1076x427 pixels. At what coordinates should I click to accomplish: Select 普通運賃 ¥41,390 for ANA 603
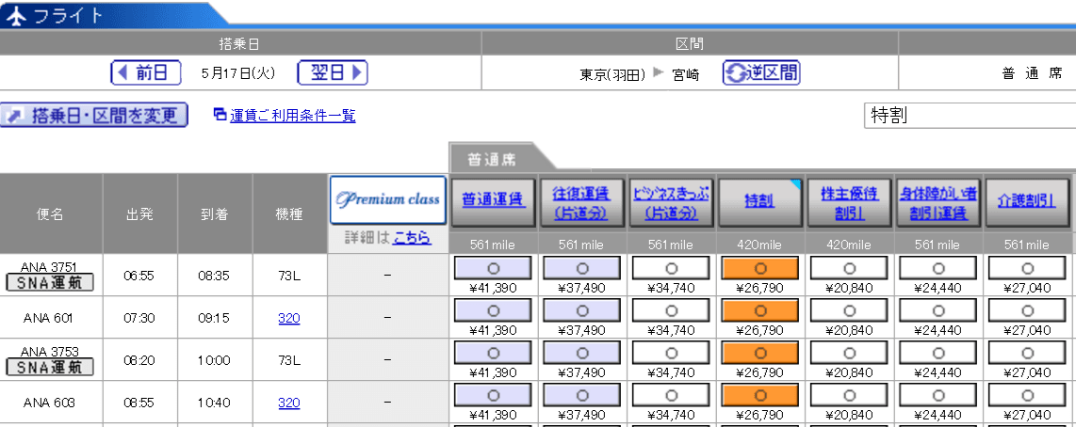point(493,396)
